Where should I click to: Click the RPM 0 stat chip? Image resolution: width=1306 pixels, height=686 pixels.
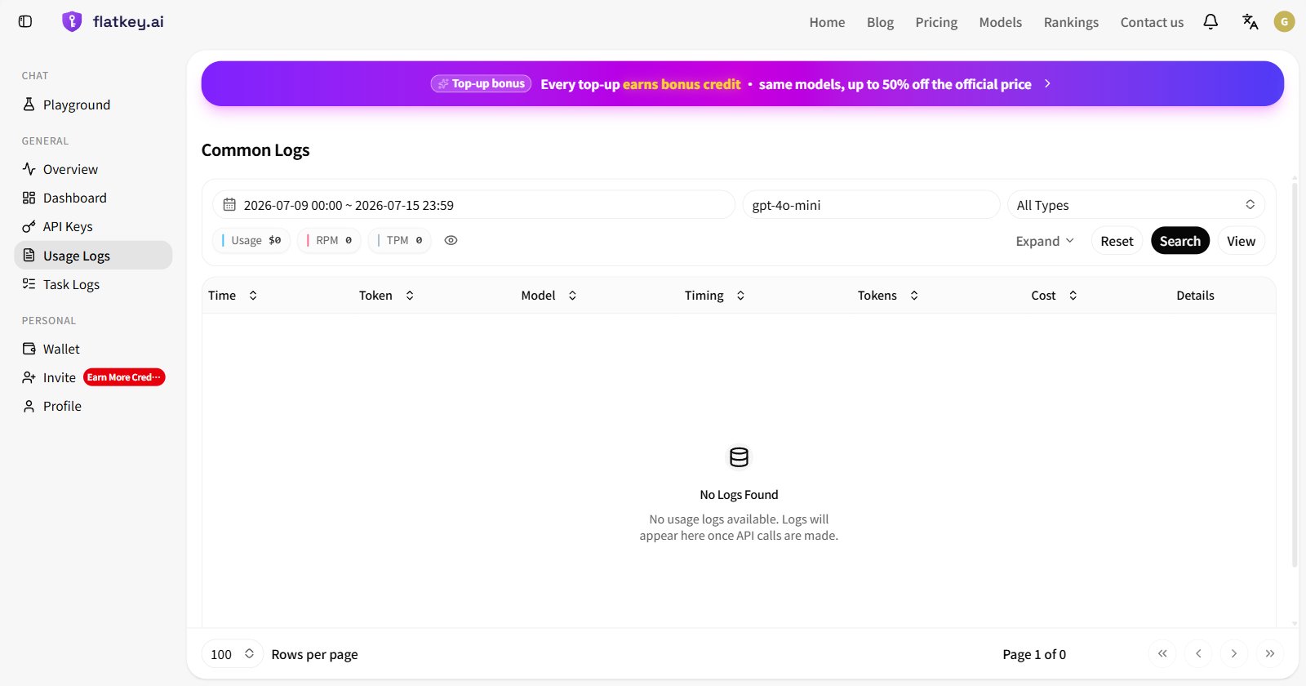point(329,240)
